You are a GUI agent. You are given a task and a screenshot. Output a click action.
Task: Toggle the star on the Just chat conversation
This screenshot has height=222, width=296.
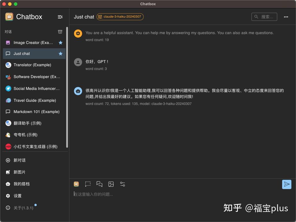pyautogui.click(x=60, y=53)
